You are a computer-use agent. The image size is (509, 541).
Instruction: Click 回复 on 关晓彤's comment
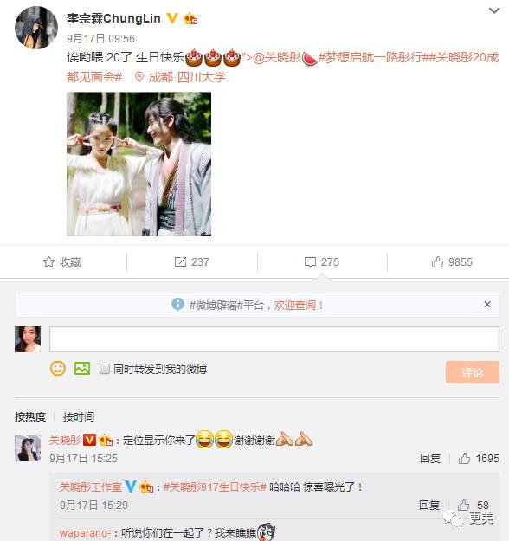click(430, 458)
